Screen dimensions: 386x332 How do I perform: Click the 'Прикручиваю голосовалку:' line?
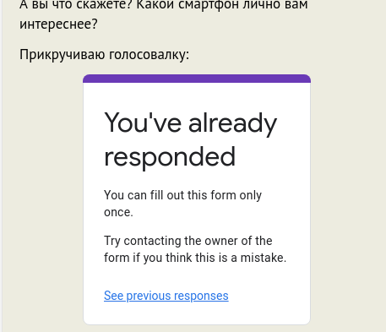[x=105, y=55]
